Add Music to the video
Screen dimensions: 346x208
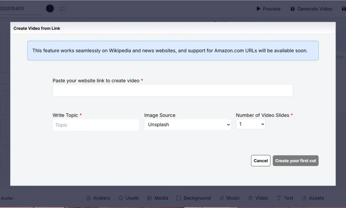pos(229,198)
